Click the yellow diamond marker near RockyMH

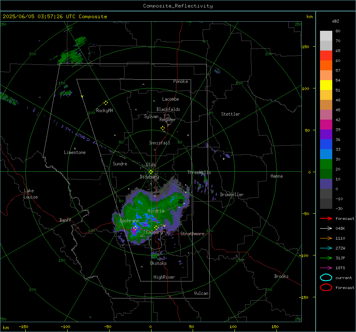106,103
